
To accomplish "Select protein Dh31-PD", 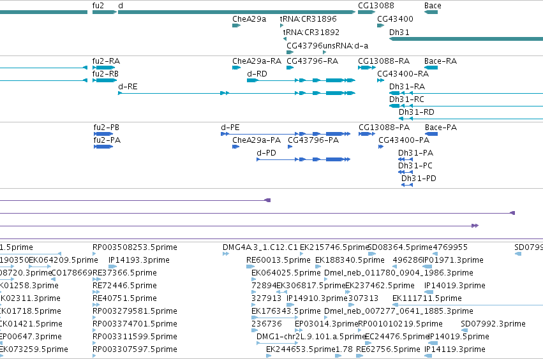I will [407, 185].
